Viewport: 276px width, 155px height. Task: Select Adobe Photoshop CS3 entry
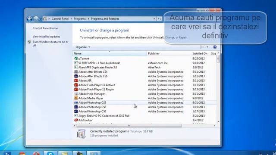coord(92,102)
